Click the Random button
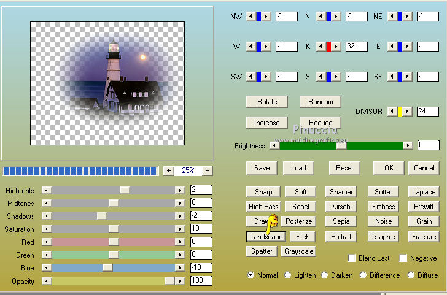The image size is (447, 295). [x=321, y=102]
